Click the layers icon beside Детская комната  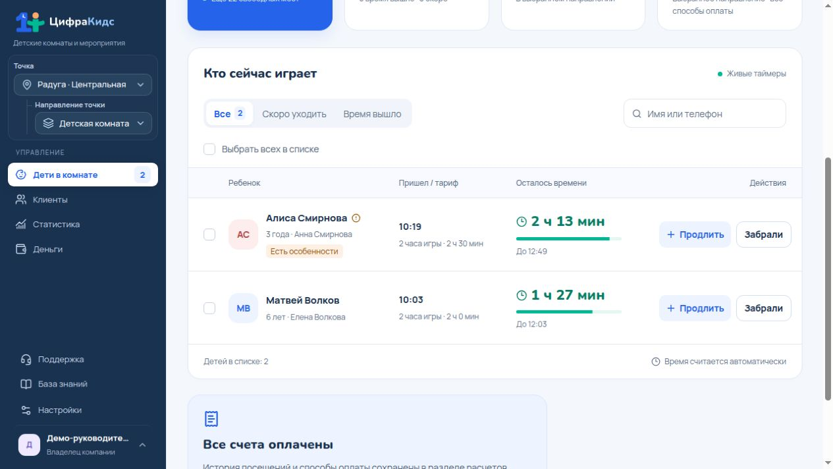point(48,123)
